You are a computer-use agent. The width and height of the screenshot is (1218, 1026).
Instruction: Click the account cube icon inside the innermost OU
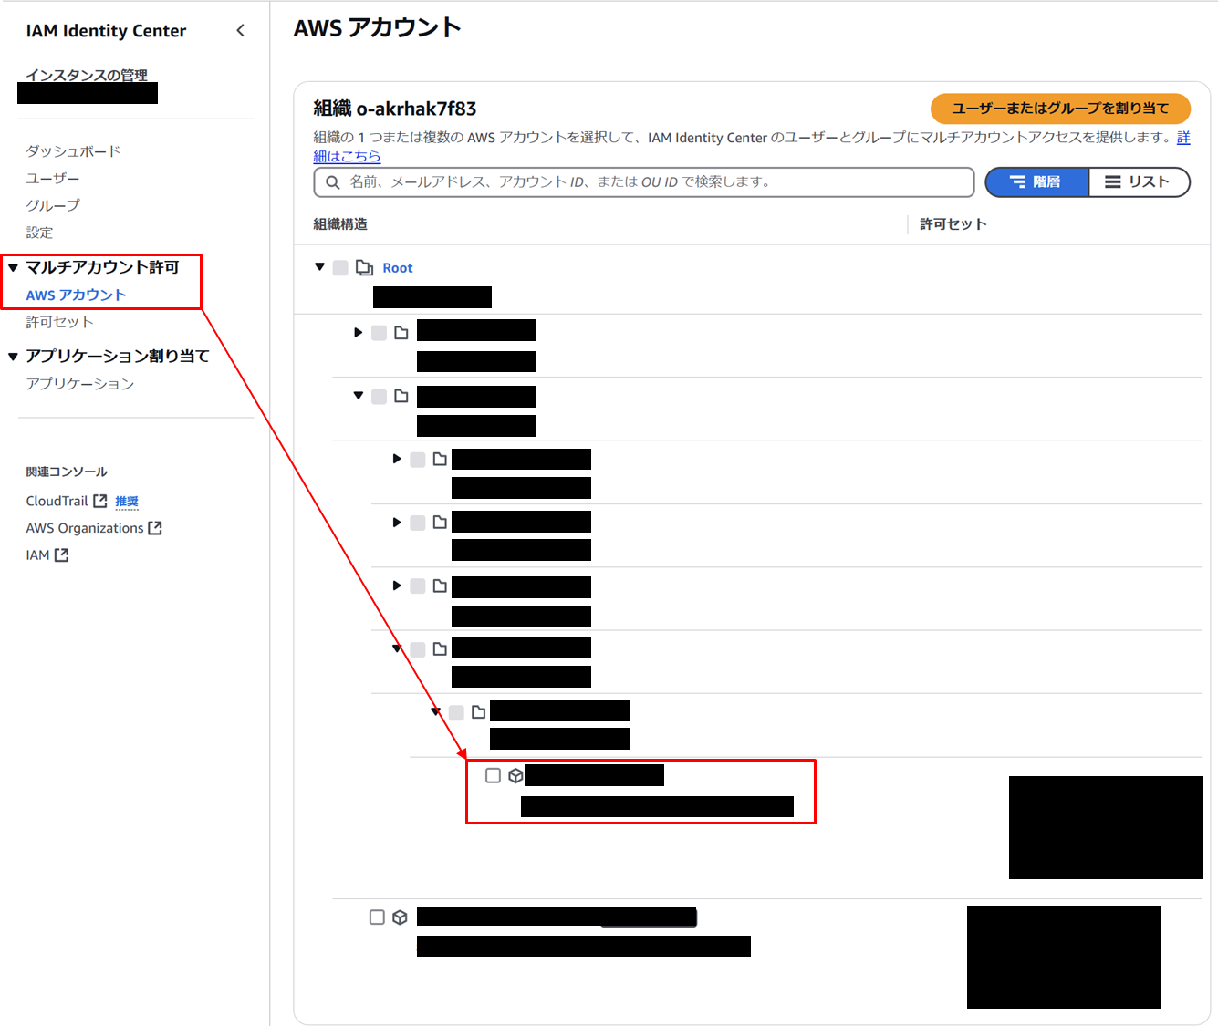(515, 775)
